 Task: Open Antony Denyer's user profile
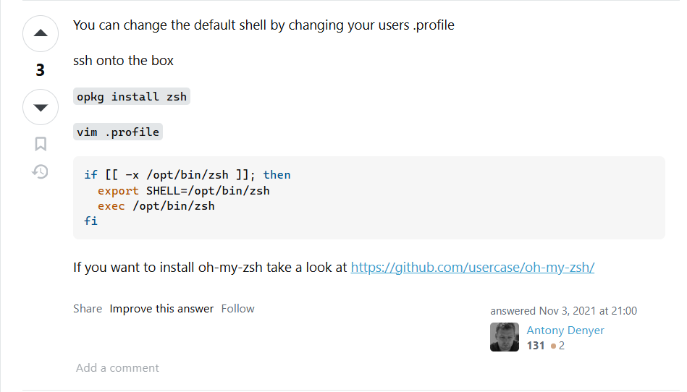[x=565, y=331]
